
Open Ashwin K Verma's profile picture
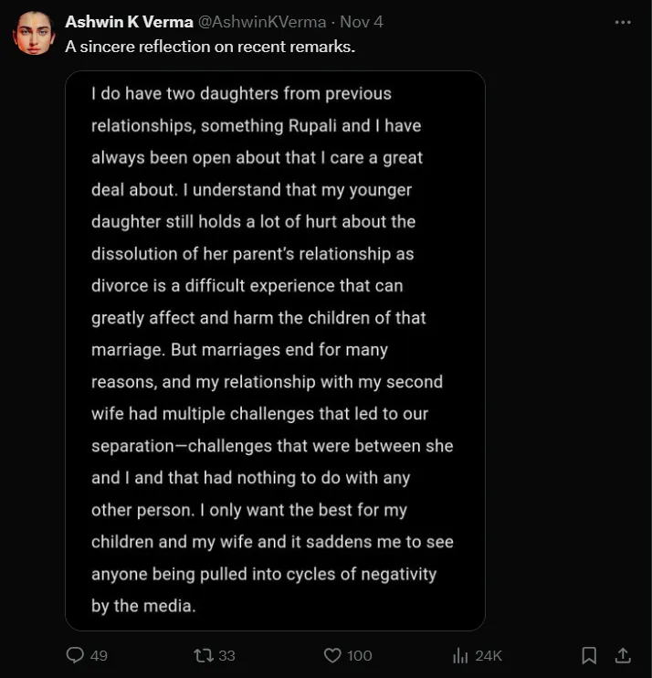[x=34, y=34]
